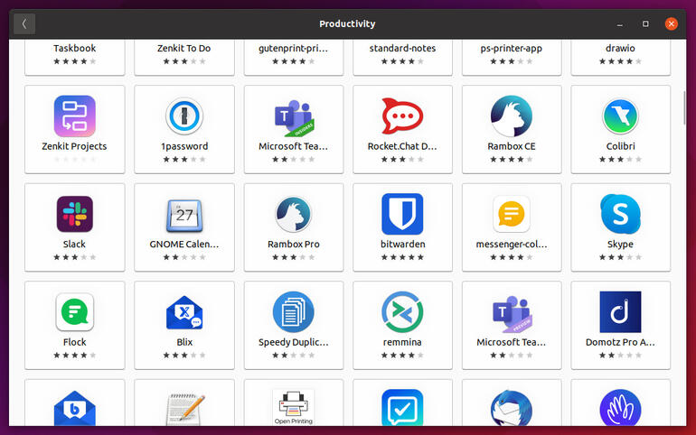Select the GNOME Calendar icon

184,216
